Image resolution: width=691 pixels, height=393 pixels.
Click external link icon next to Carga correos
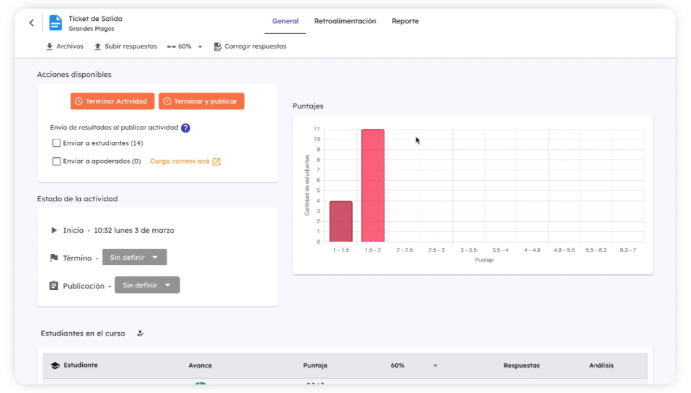tap(216, 161)
